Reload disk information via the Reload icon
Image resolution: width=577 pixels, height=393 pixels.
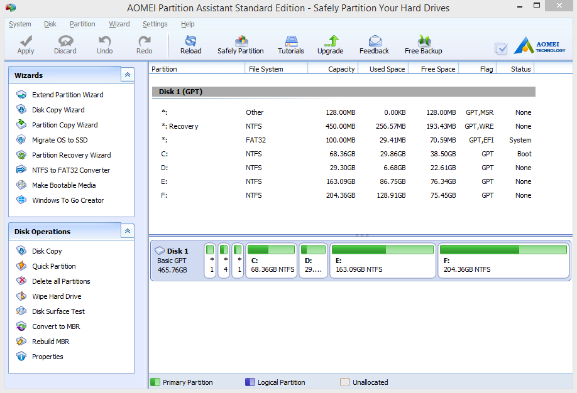[x=190, y=40]
